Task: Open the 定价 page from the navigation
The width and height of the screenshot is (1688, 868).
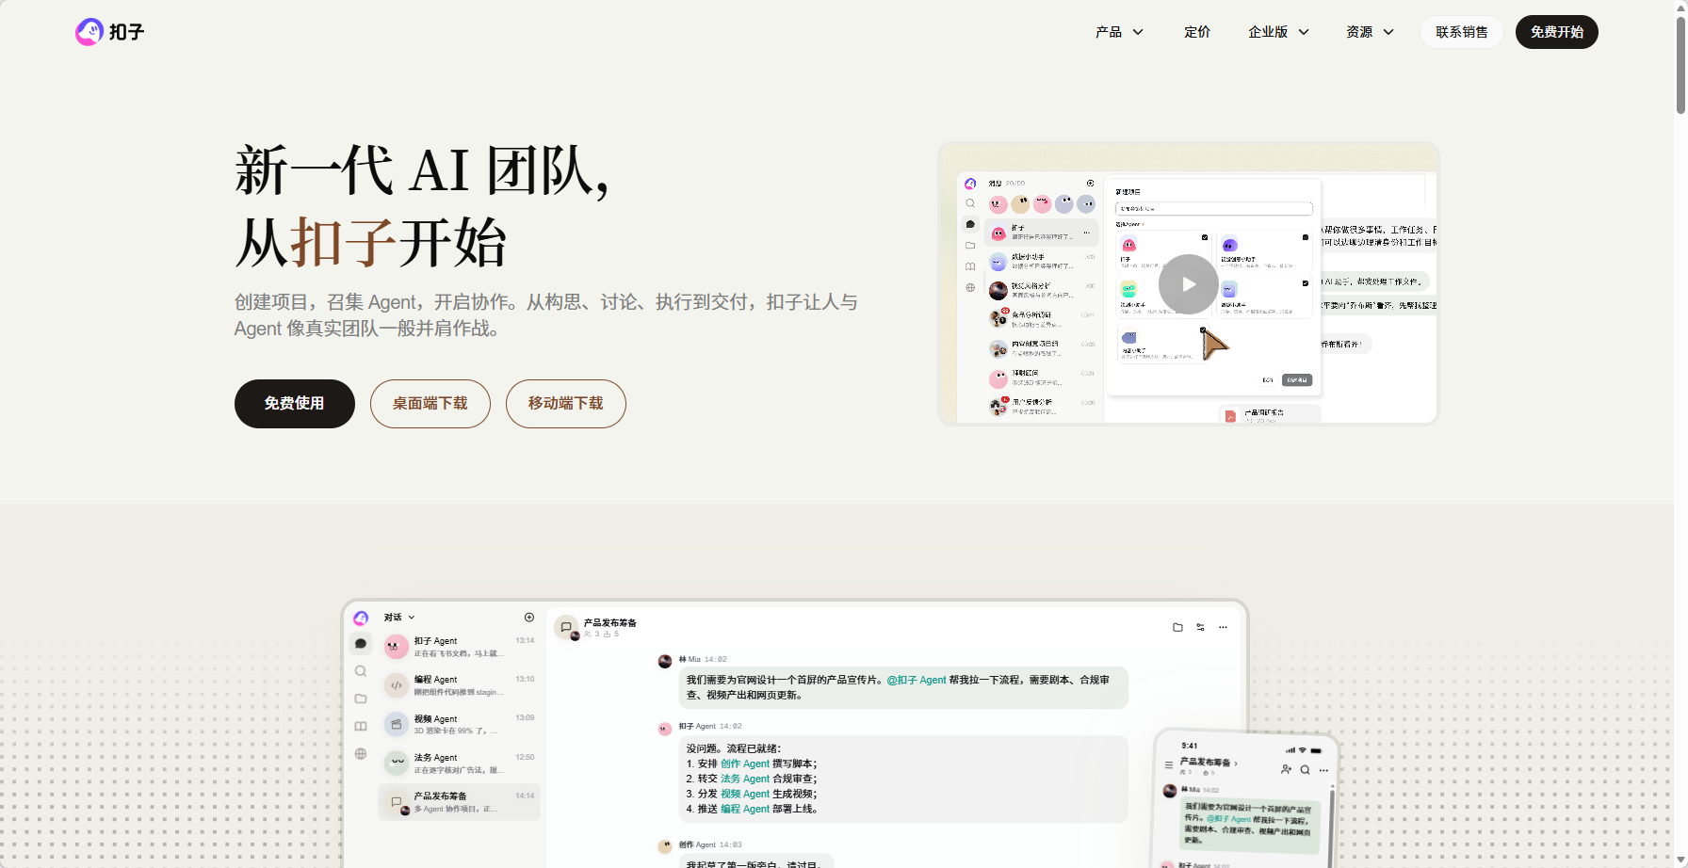Action: point(1197,32)
